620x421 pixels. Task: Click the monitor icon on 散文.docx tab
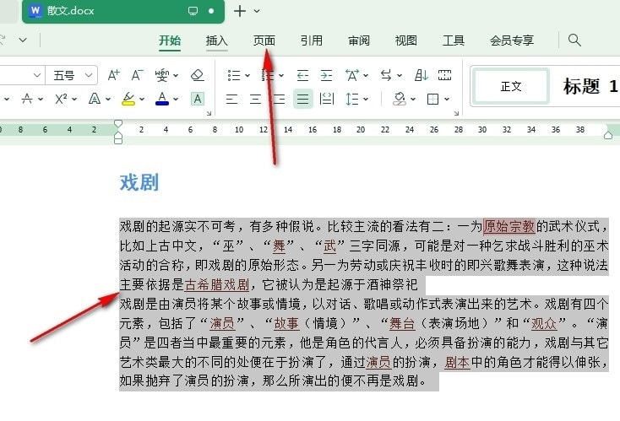click(193, 11)
